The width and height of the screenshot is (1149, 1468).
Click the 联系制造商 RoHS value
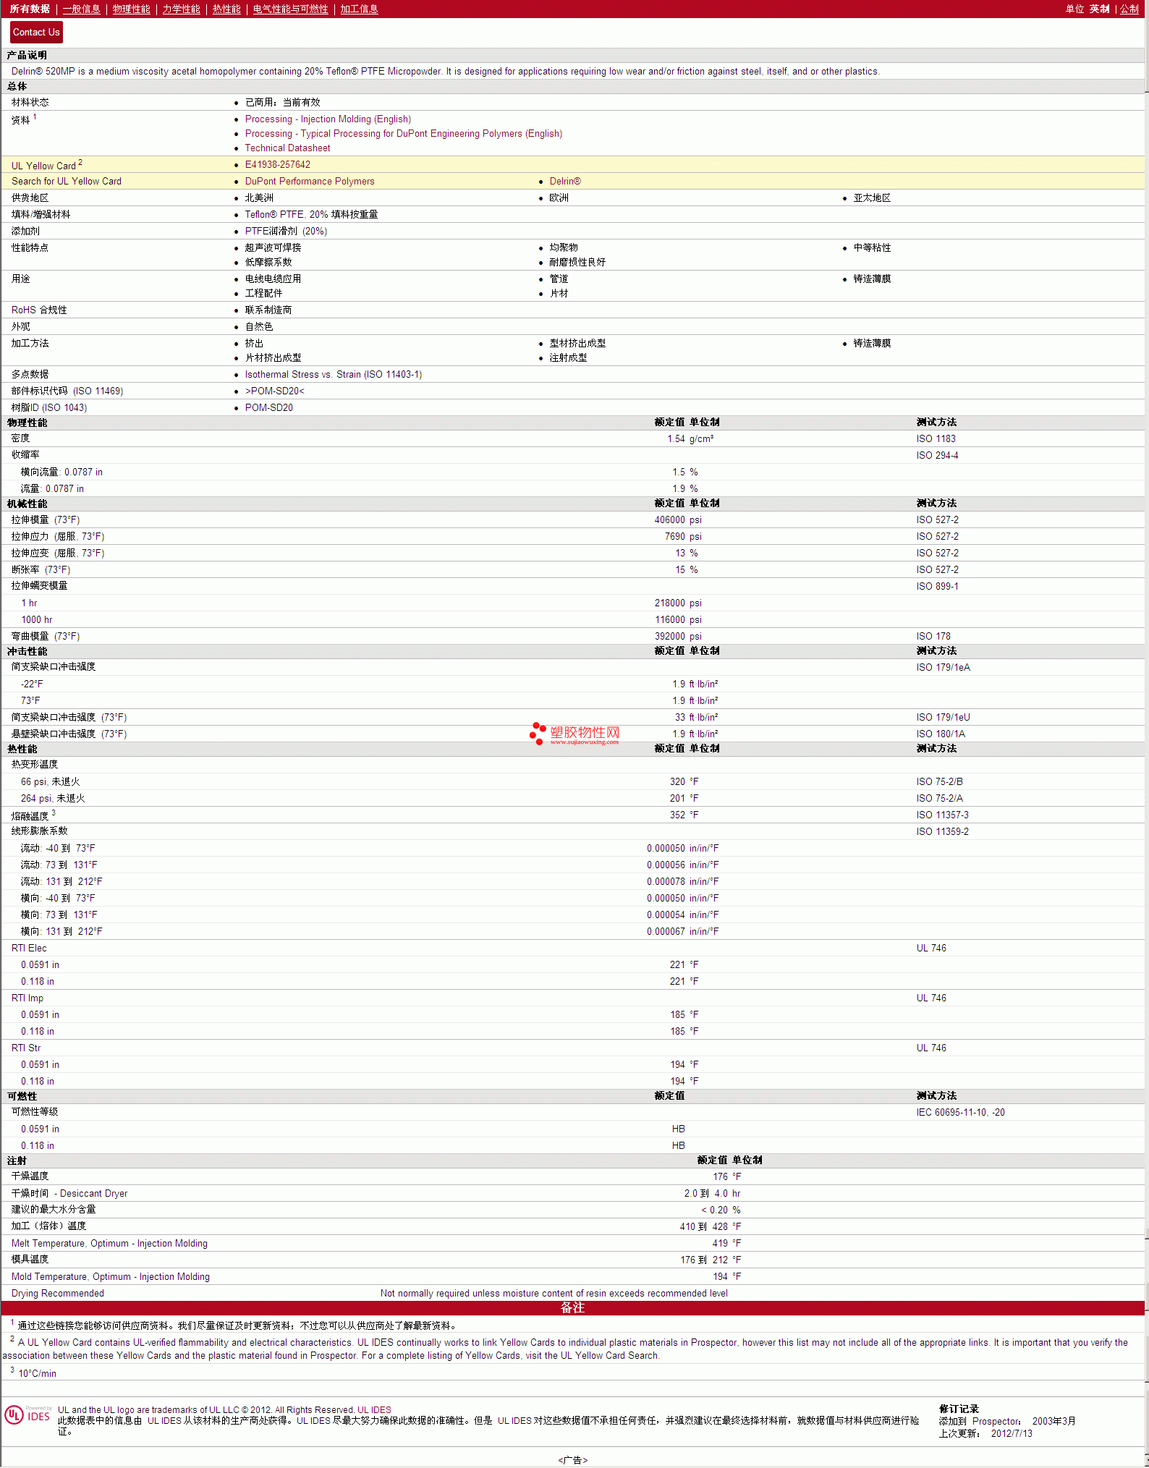click(x=268, y=310)
